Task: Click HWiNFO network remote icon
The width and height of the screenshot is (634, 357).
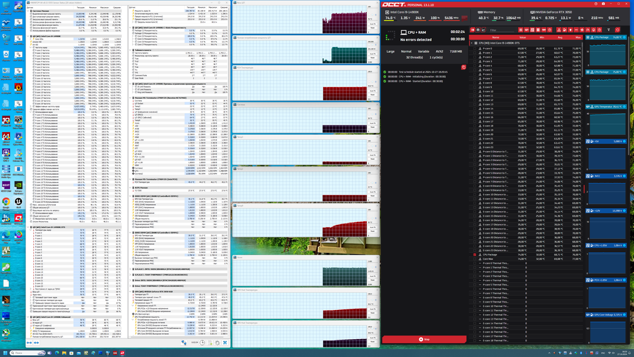Action: click(184, 343)
